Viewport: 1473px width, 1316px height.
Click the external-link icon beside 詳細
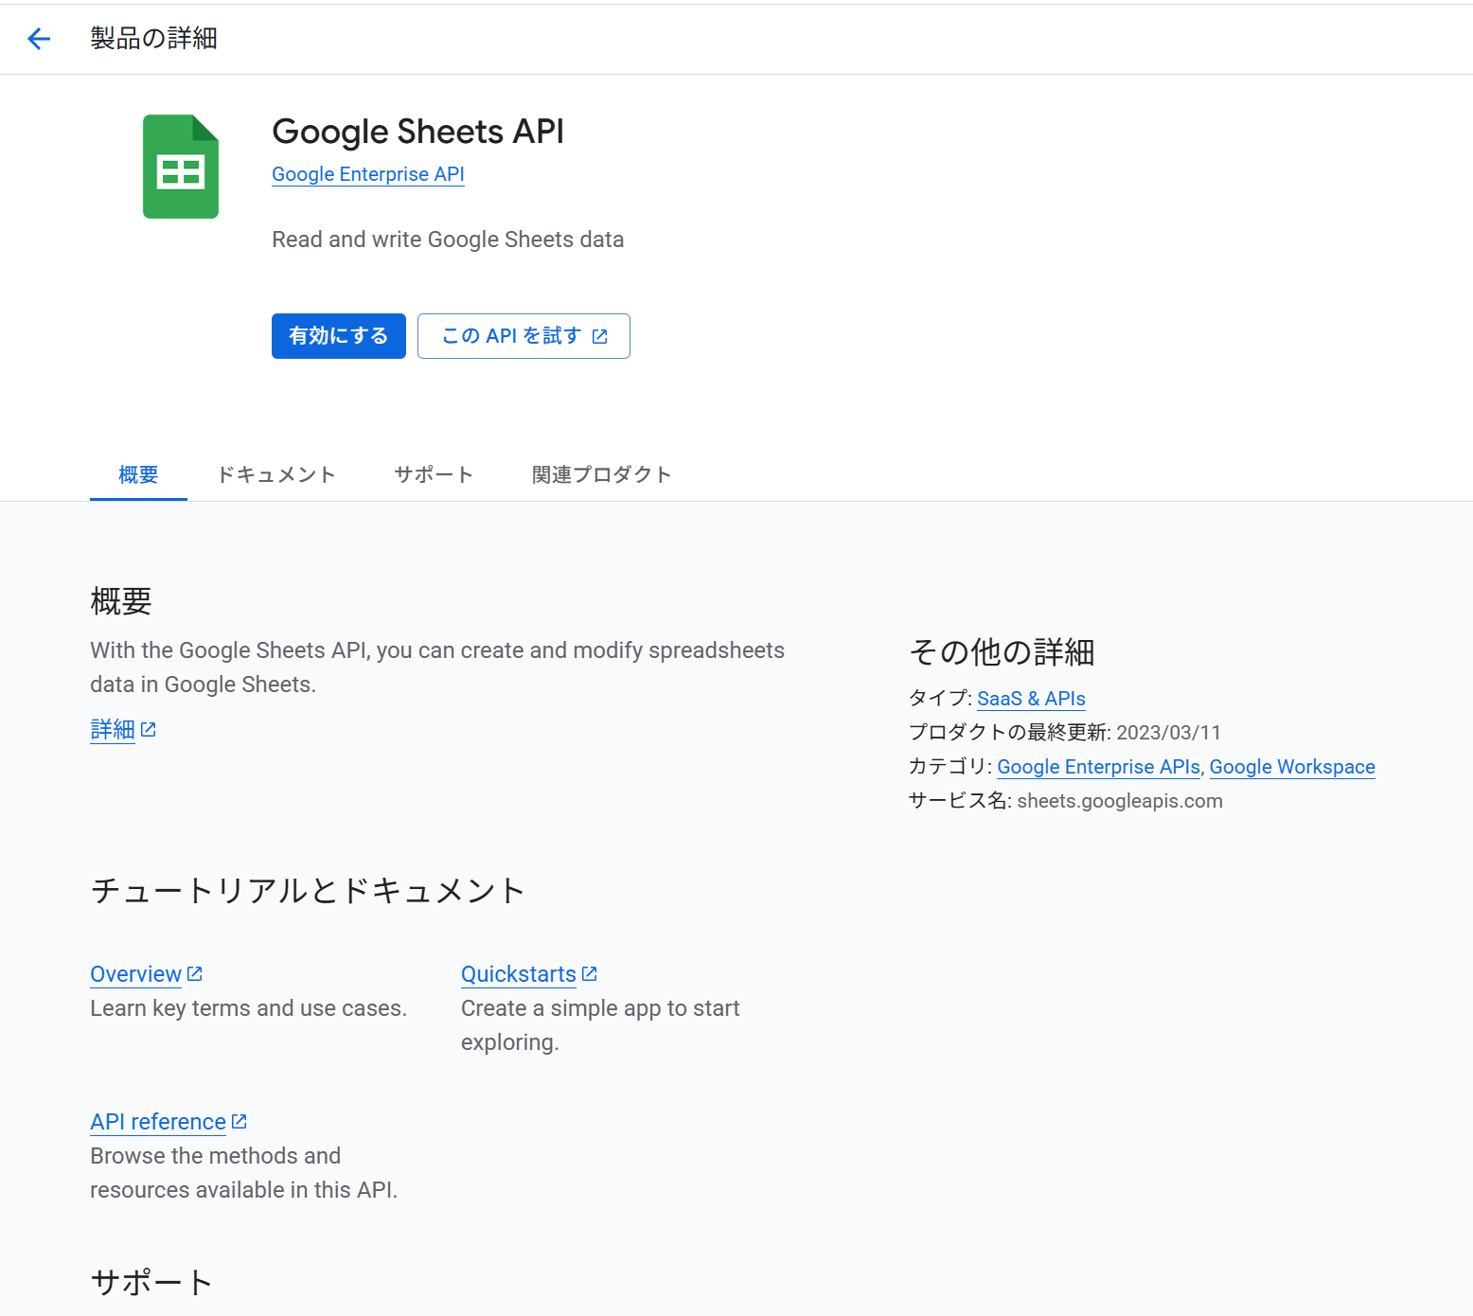[149, 730]
